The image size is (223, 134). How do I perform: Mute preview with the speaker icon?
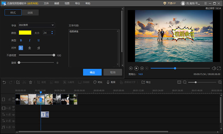pos(214,68)
